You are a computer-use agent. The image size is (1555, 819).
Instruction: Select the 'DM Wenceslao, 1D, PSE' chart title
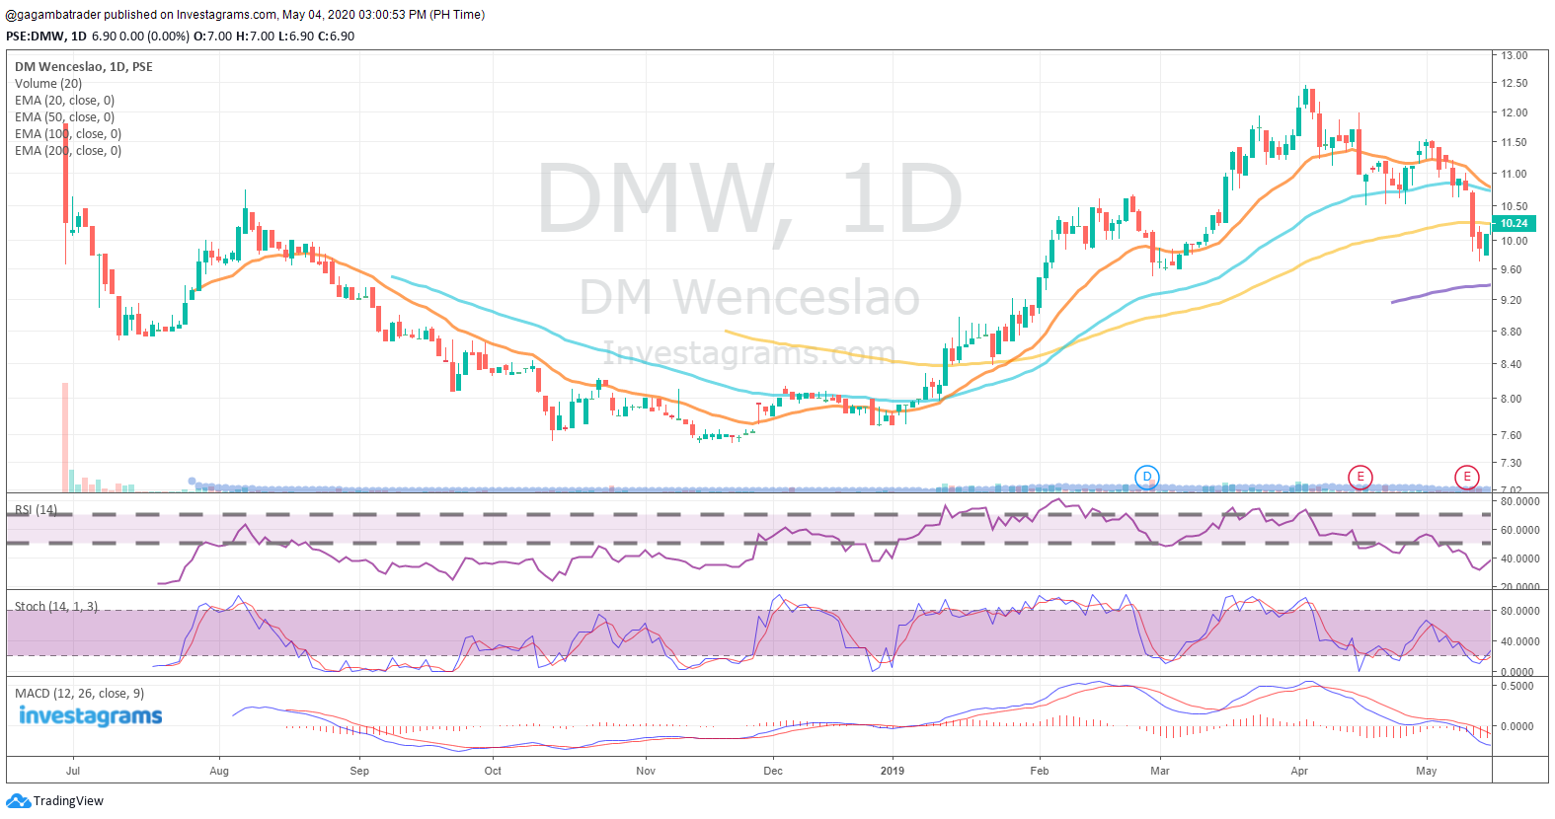(x=84, y=67)
